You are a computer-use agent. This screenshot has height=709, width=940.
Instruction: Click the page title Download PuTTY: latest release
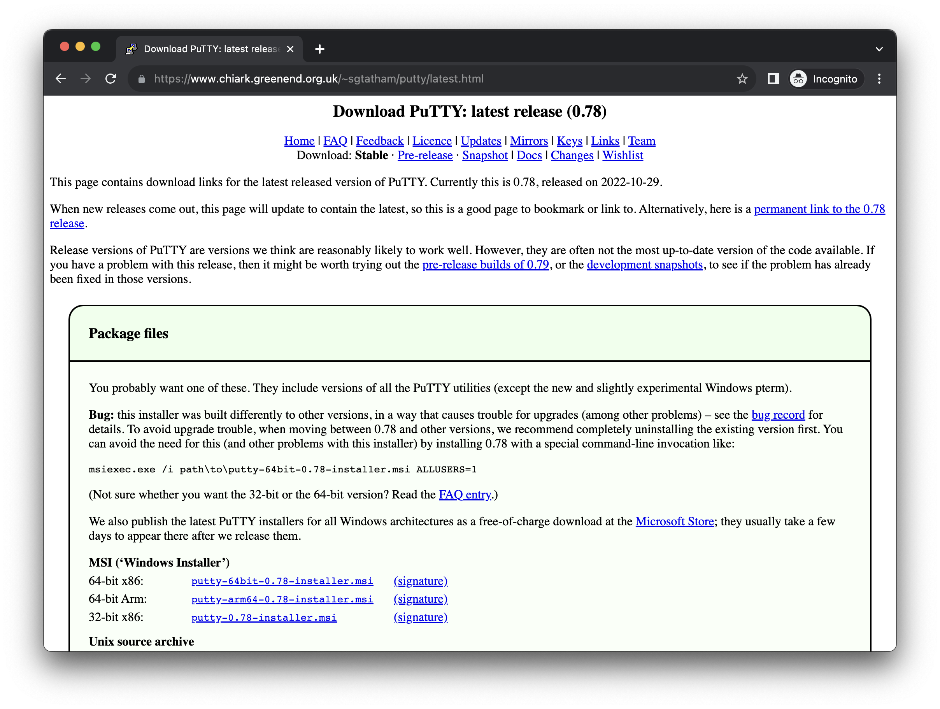pyautogui.click(x=470, y=111)
